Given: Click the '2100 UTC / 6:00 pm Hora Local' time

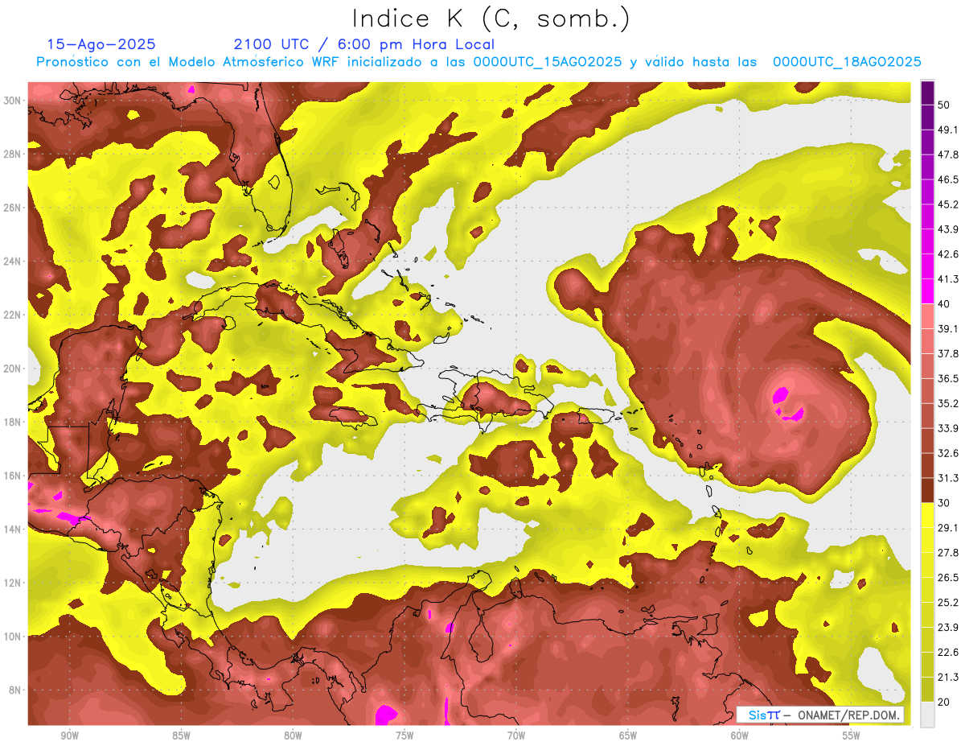Looking at the screenshot, I should (363, 44).
